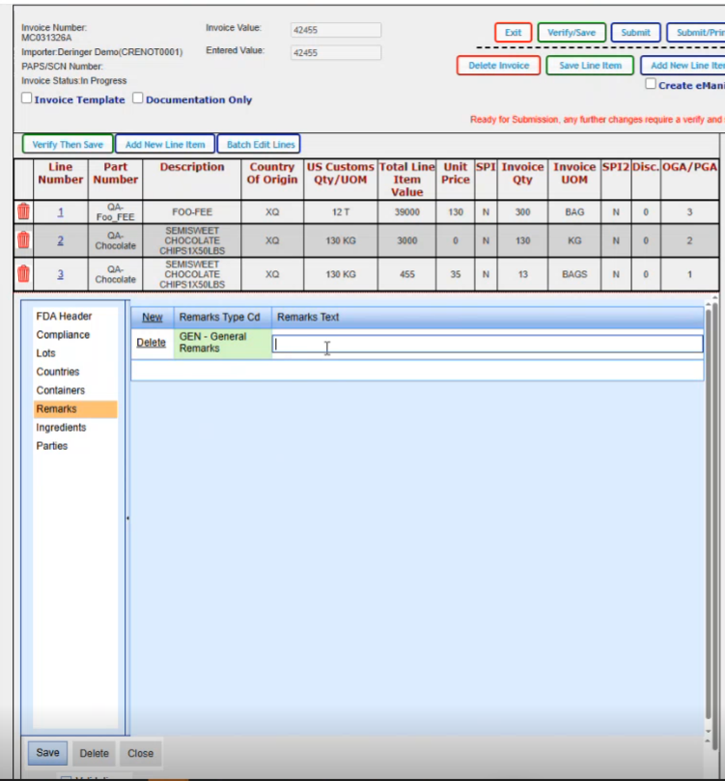
Task: Click the Remarks Text input field
Action: point(487,344)
